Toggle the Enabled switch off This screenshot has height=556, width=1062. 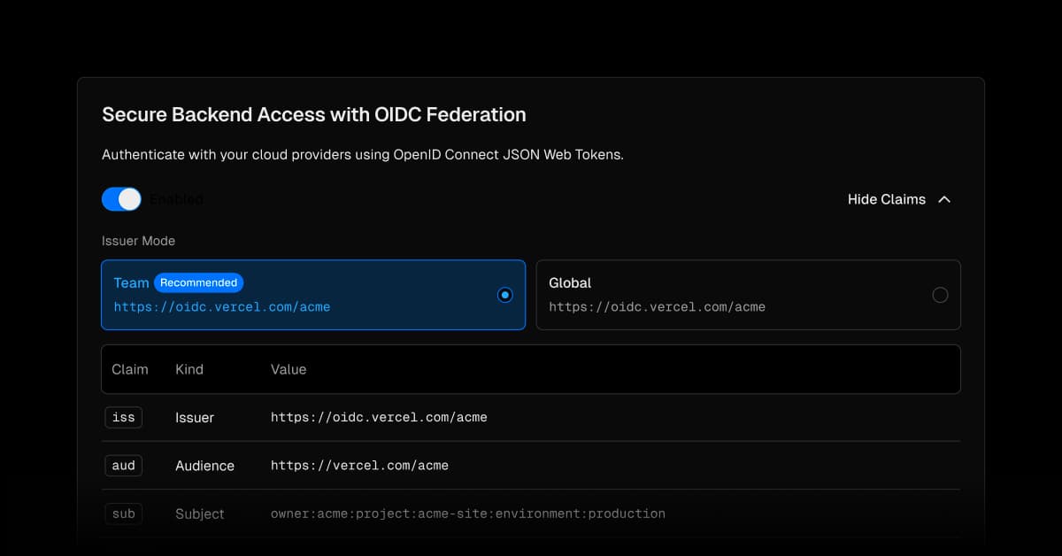click(121, 199)
